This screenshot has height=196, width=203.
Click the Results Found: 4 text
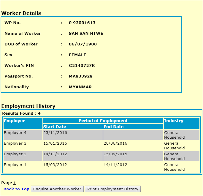pyautogui.click(x=21, y=113)
